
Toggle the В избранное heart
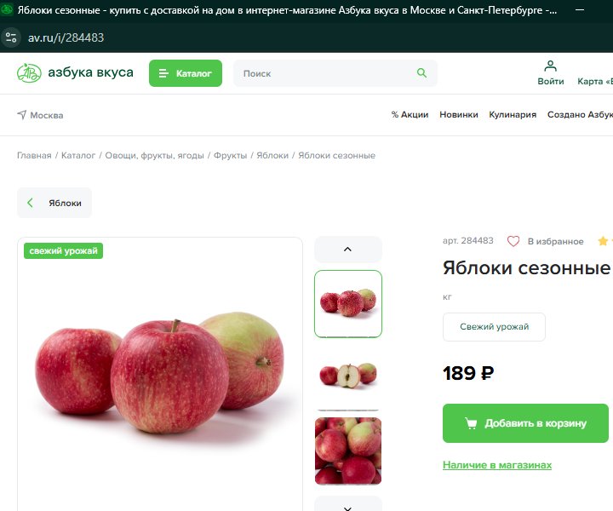coord(513,241)
